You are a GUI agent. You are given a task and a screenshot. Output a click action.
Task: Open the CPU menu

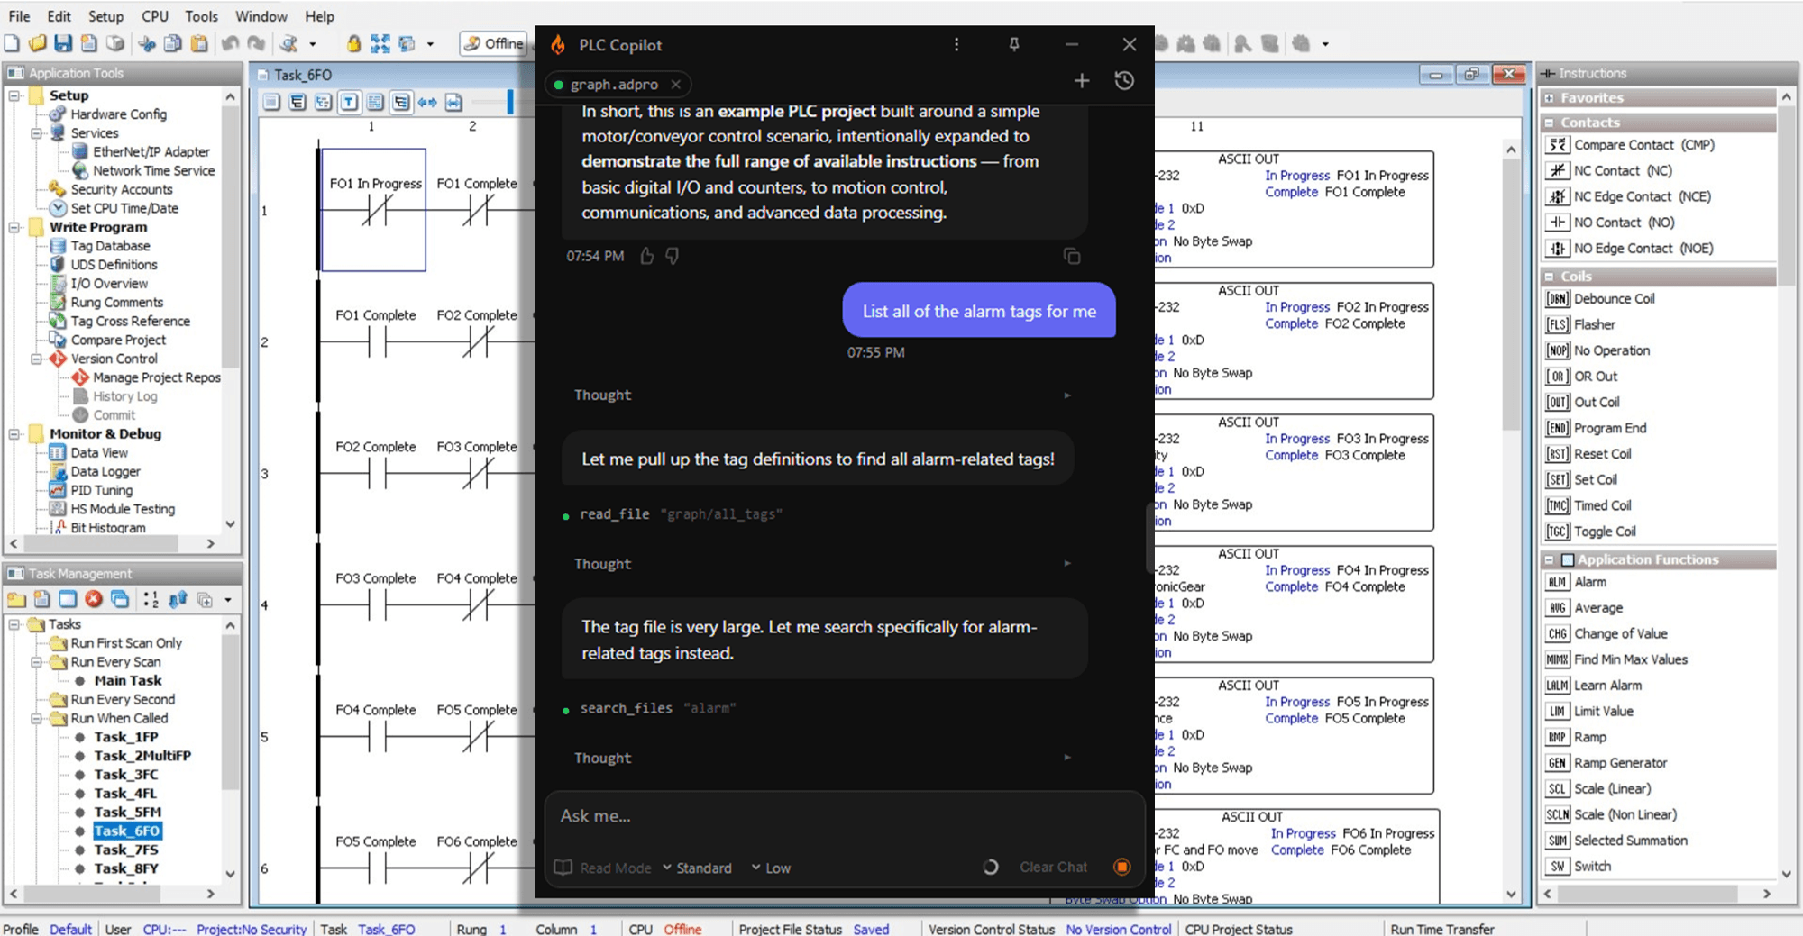pos(155,16)
